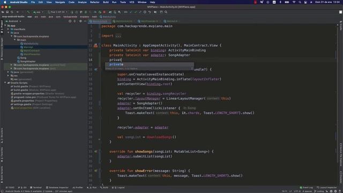Viewport: 343px width, 193px height.
Task: Collapse the main package node
Action: [15, 40]
